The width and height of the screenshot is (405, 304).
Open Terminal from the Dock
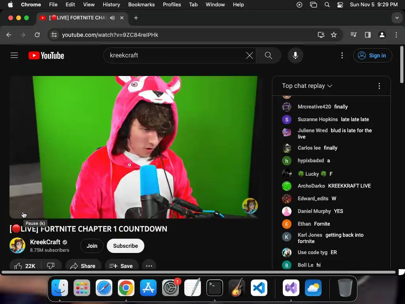point(215,288)
